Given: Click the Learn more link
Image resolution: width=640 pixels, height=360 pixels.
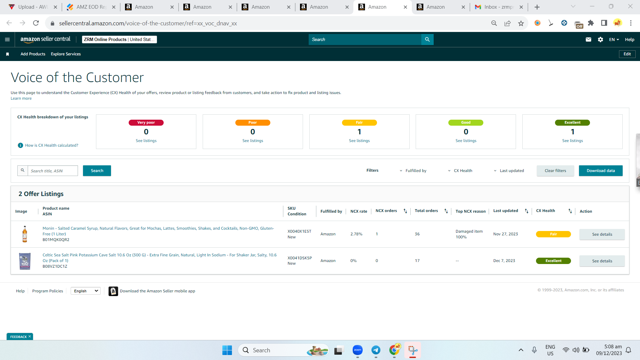Looking at the screenshot, I should [21, 98].
